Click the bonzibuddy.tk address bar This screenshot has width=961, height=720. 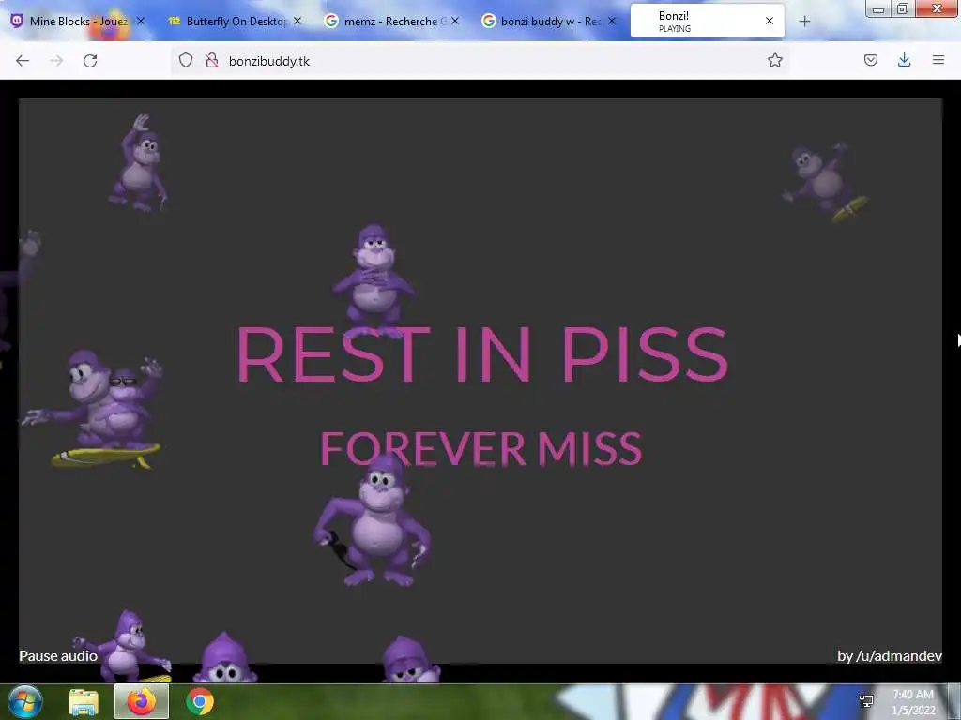tap(480, 61)
